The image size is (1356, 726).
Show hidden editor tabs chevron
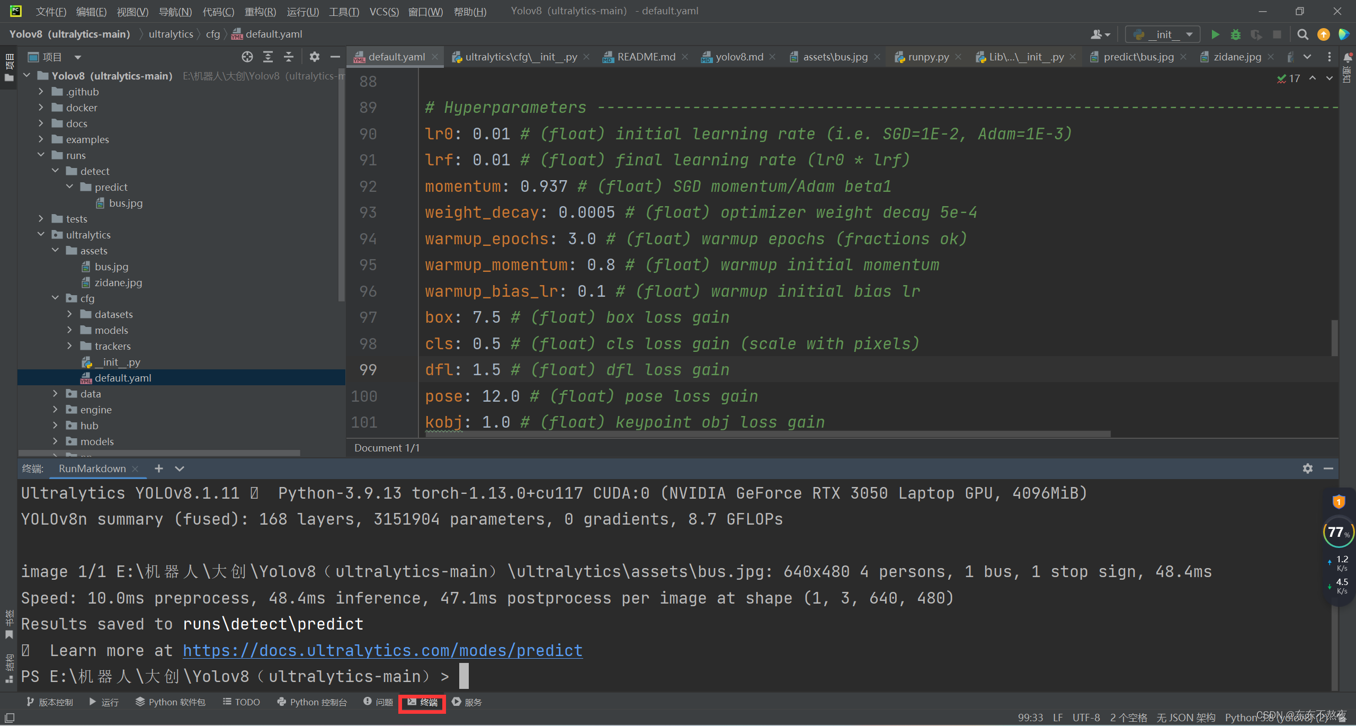tap(1307, 57)
